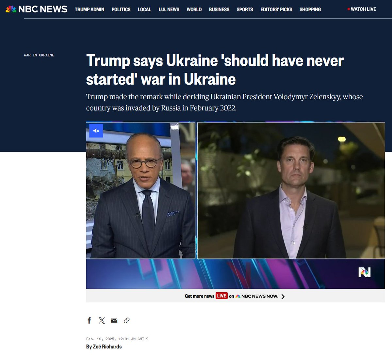Open the Trump Admin section

90,9
